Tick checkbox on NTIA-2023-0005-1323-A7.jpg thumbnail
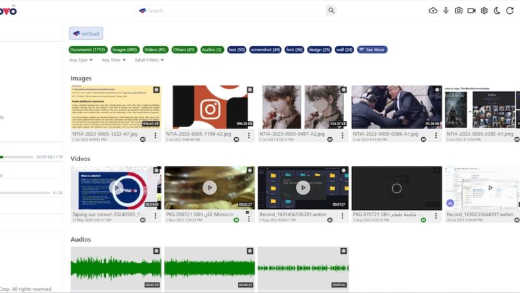Viewport: 520px width, 293px height. 157,90
